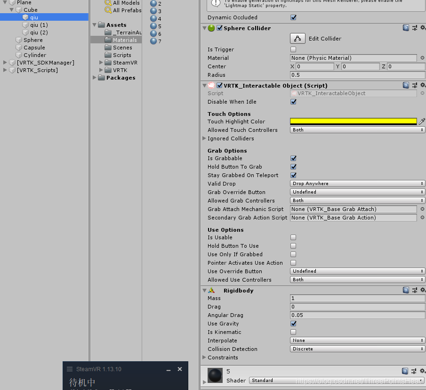Select Capsule object in Hierarchy
This screenshot has height=390, width=426.
[x=34, y=48]
